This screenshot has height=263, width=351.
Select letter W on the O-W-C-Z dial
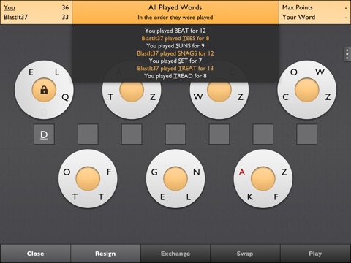(x=320, y=72)
